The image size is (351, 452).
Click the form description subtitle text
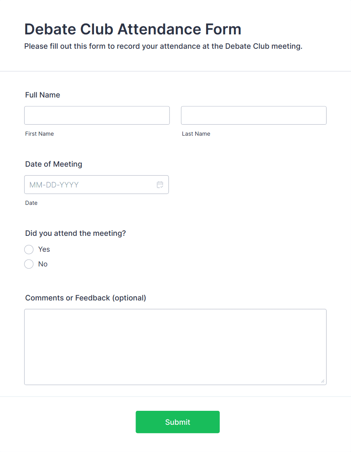point(163,46)
